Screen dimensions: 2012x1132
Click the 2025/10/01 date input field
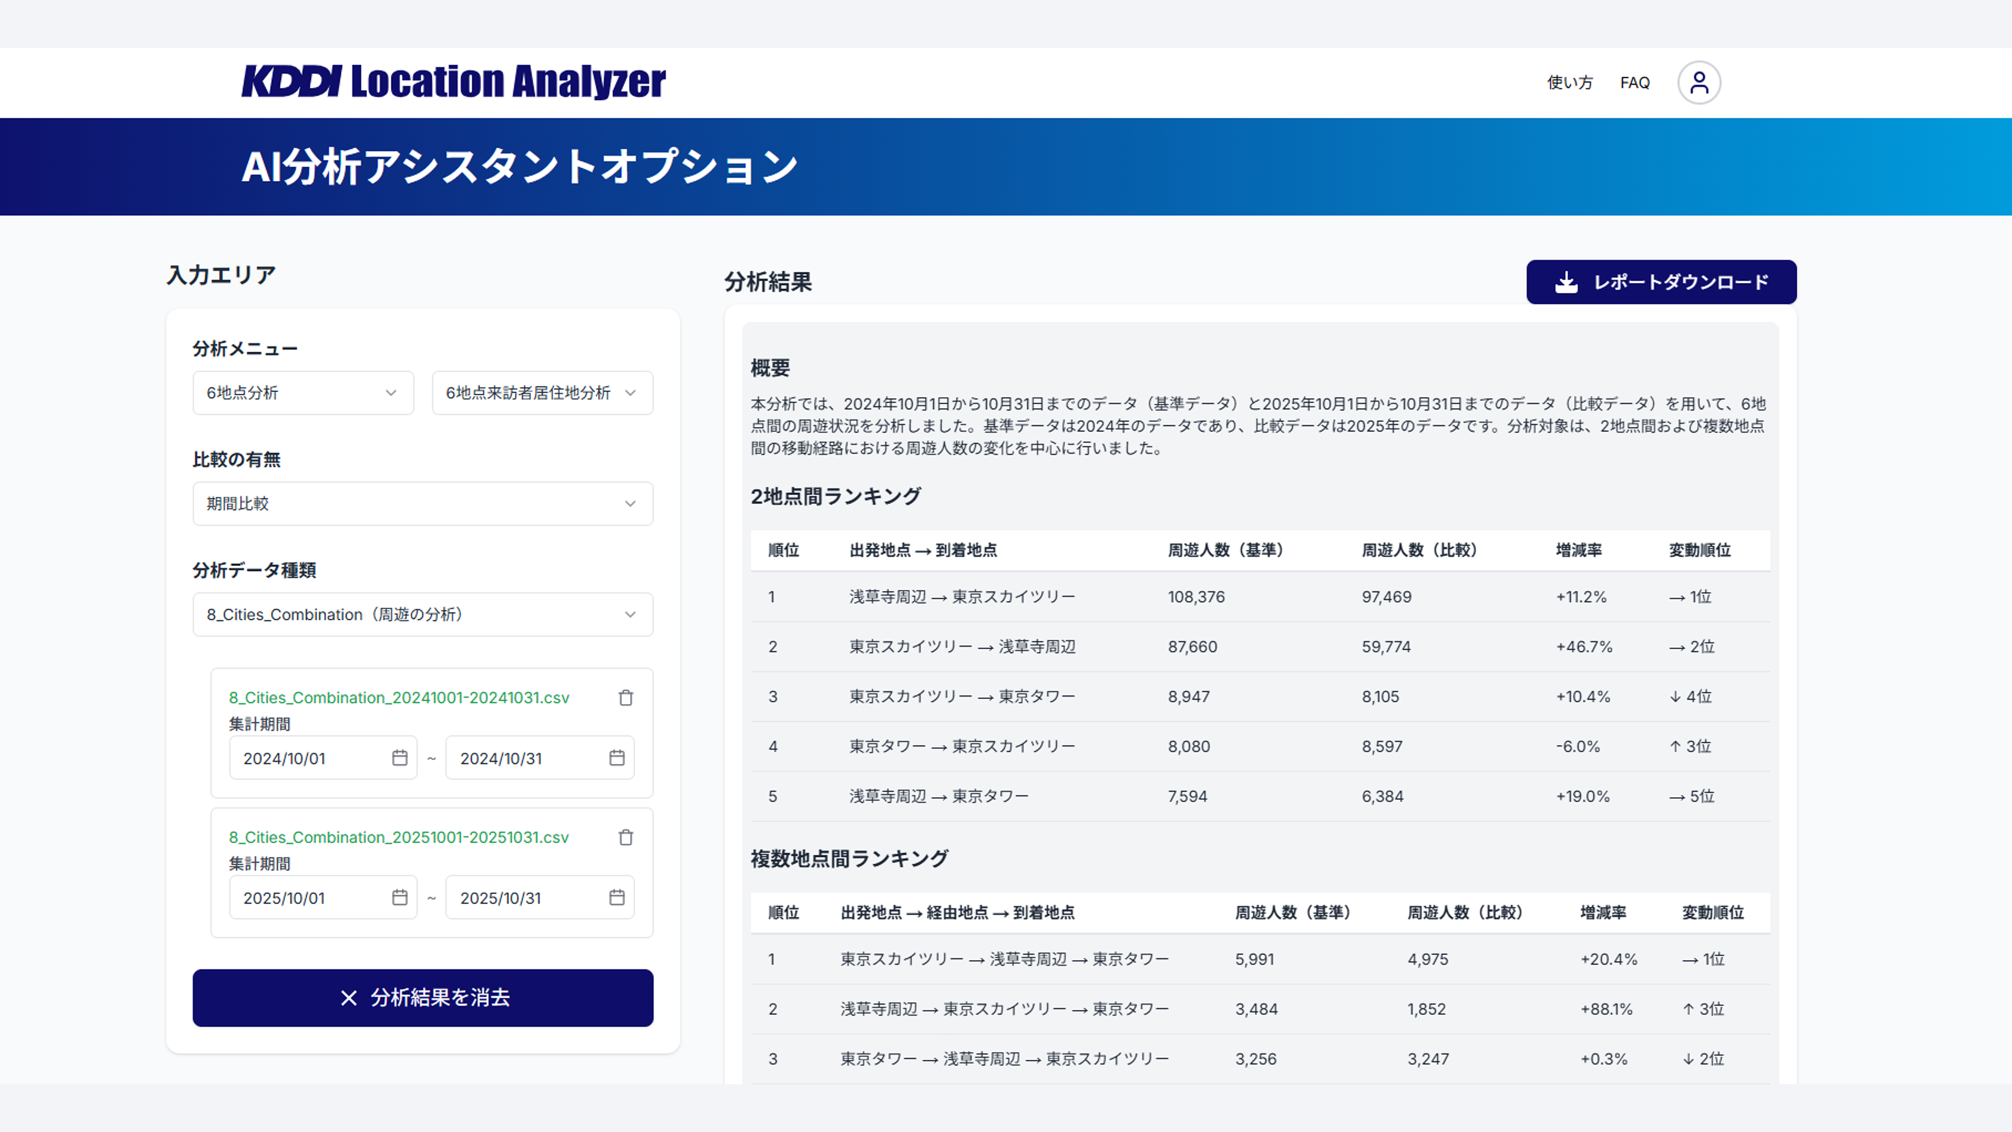[x=312, y=898]
